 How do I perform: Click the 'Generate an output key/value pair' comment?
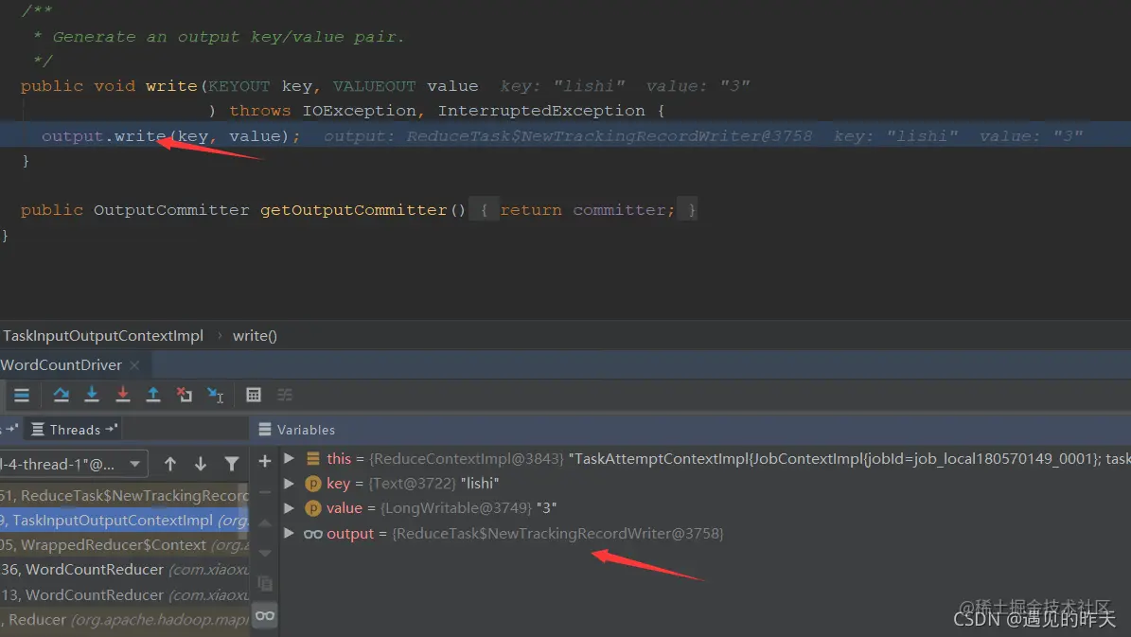click(229, 37)
